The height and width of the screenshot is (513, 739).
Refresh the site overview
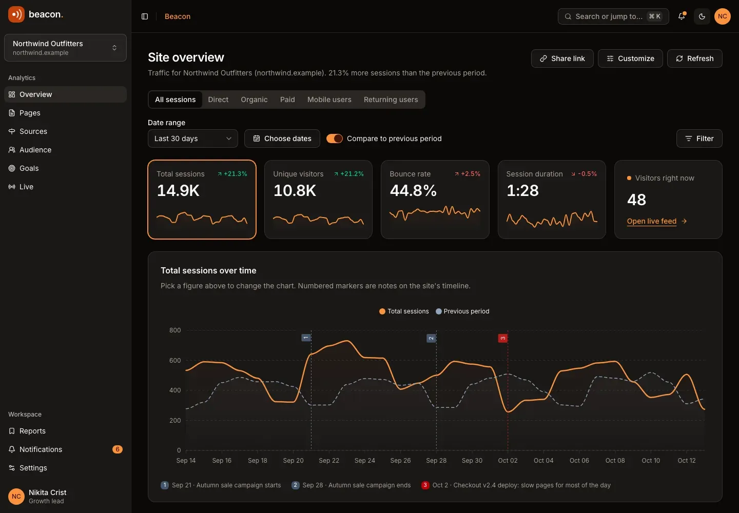click(695, 58)
